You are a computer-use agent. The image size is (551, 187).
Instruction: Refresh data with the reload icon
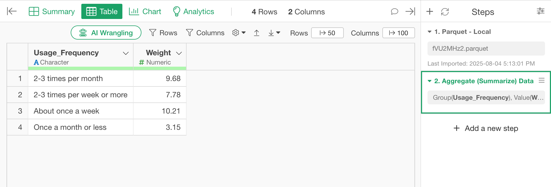(x=445, y=12)
